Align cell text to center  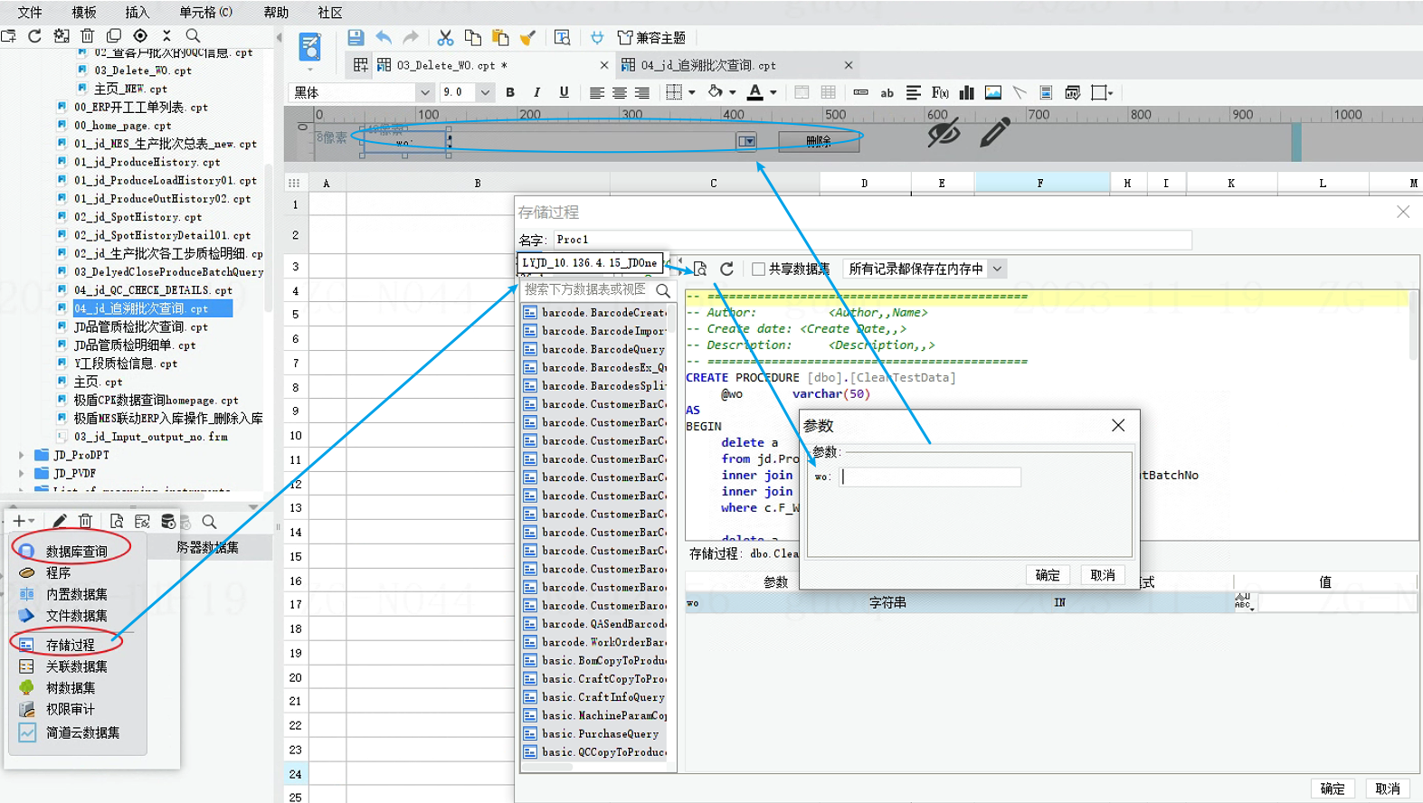(x=620, y=92)
